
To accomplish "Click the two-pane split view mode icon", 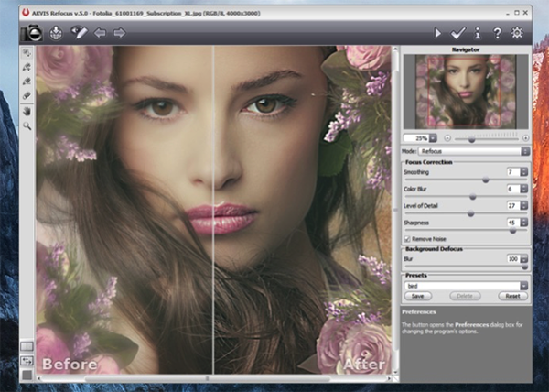I will pos(27,346).
